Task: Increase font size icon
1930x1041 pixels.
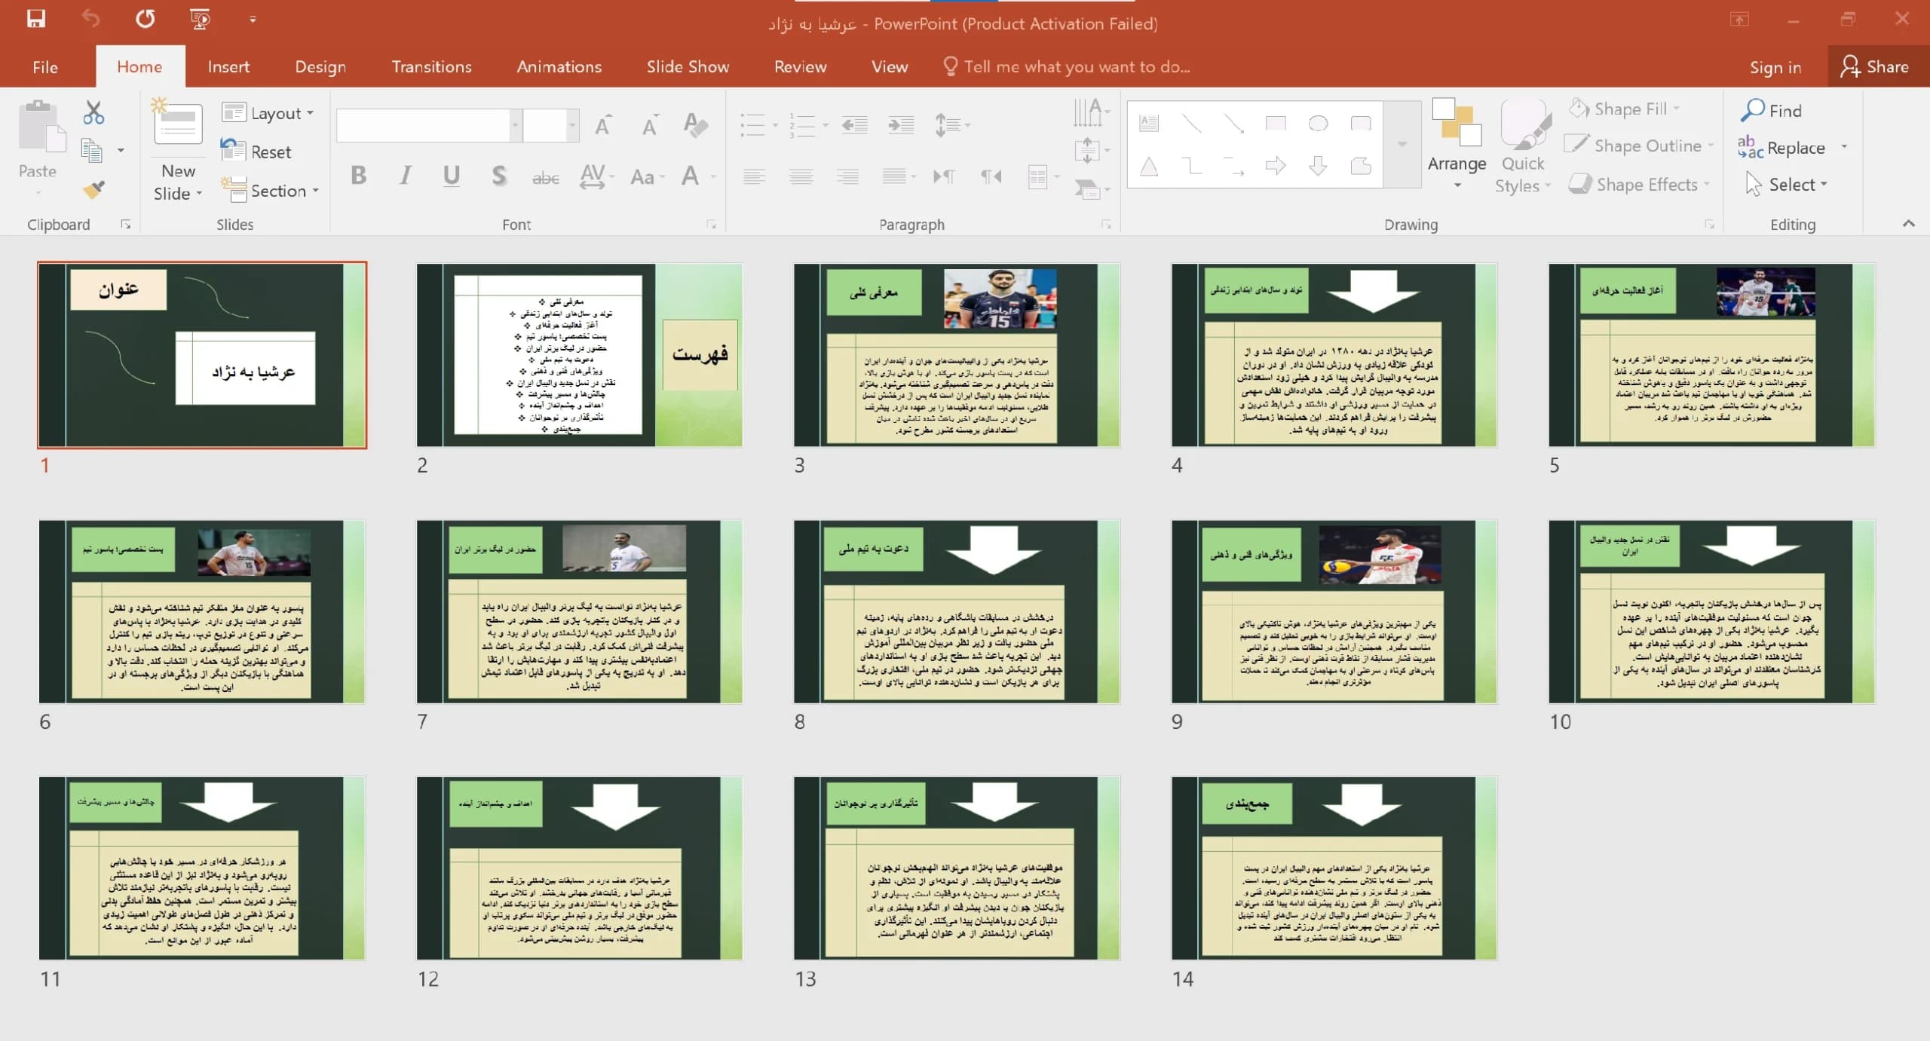Action: 603,125
